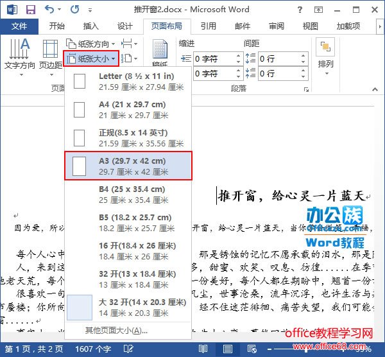This screenshot has height=357, width=385.
Task: Open the 文件 File tab
Action: click(x=19, y=26)
